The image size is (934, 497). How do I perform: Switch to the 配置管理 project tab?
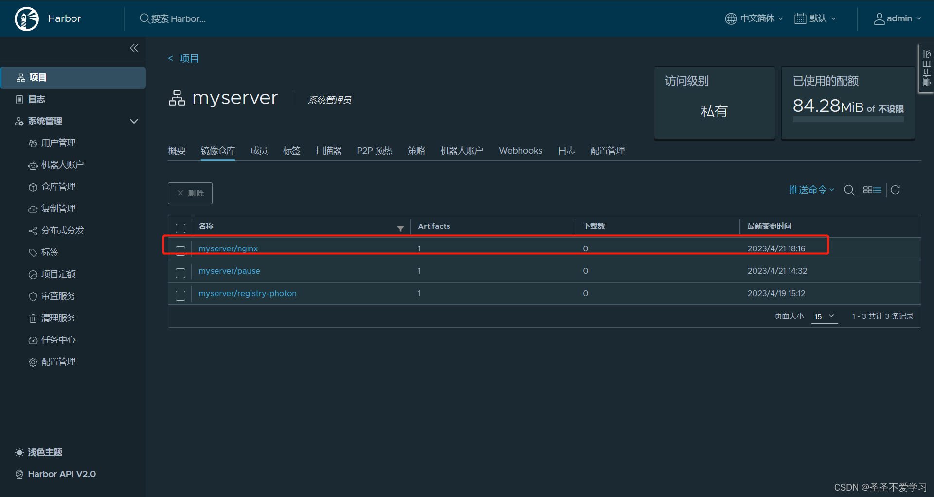(x=608, y=151)
